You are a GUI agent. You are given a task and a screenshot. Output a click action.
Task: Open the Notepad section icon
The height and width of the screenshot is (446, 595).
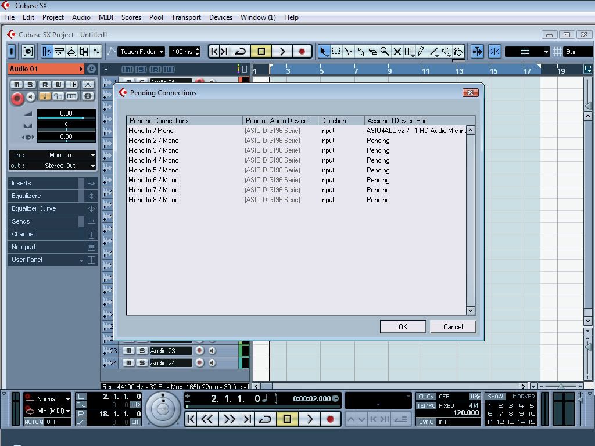91,247
